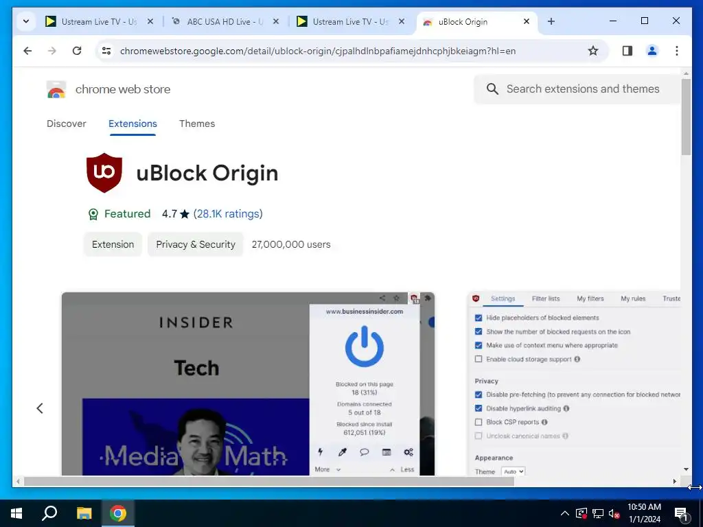Screen dimensions: 703x527
Task: Click the gears dashboard icon in popup screenshot
Action: coord(408,452)
